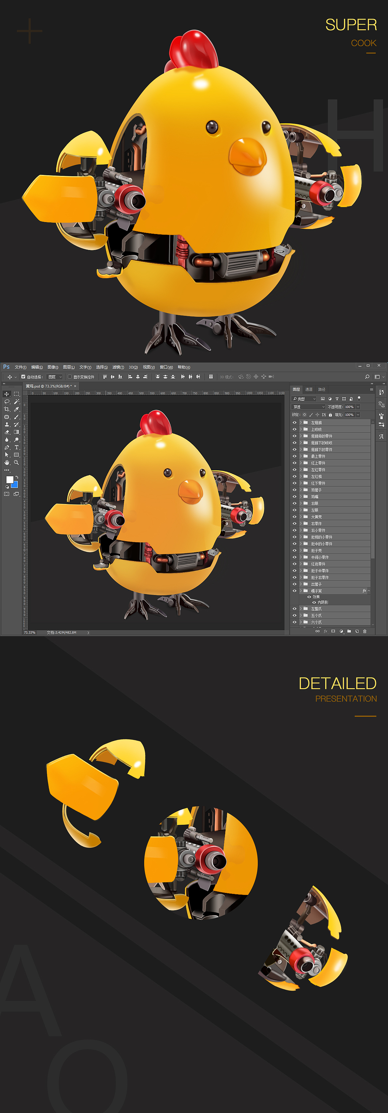The width and height of the screenshot is (388, 1113).
Task: Open the History panel icon on right dock
Action: [x=382, y=392]
